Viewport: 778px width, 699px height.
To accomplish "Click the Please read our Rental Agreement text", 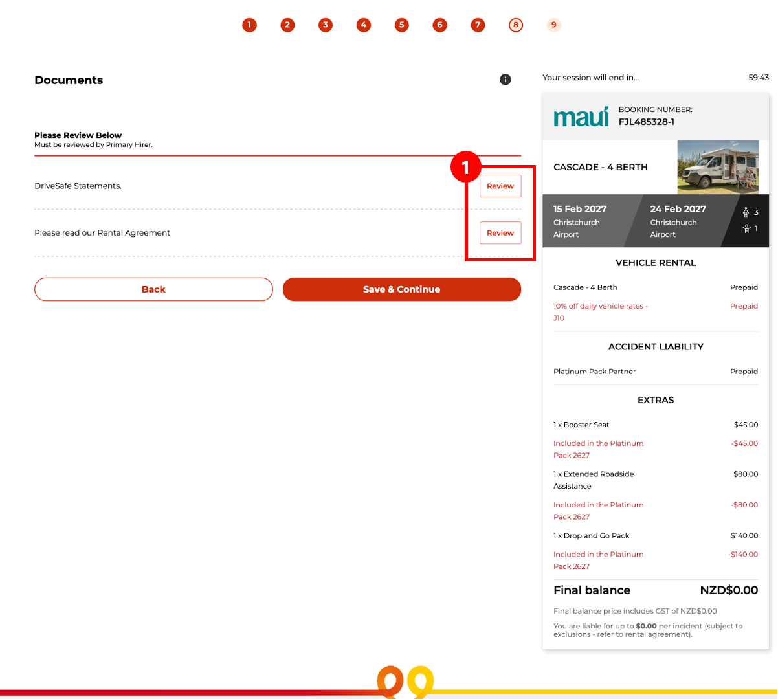I will (102, 233).
